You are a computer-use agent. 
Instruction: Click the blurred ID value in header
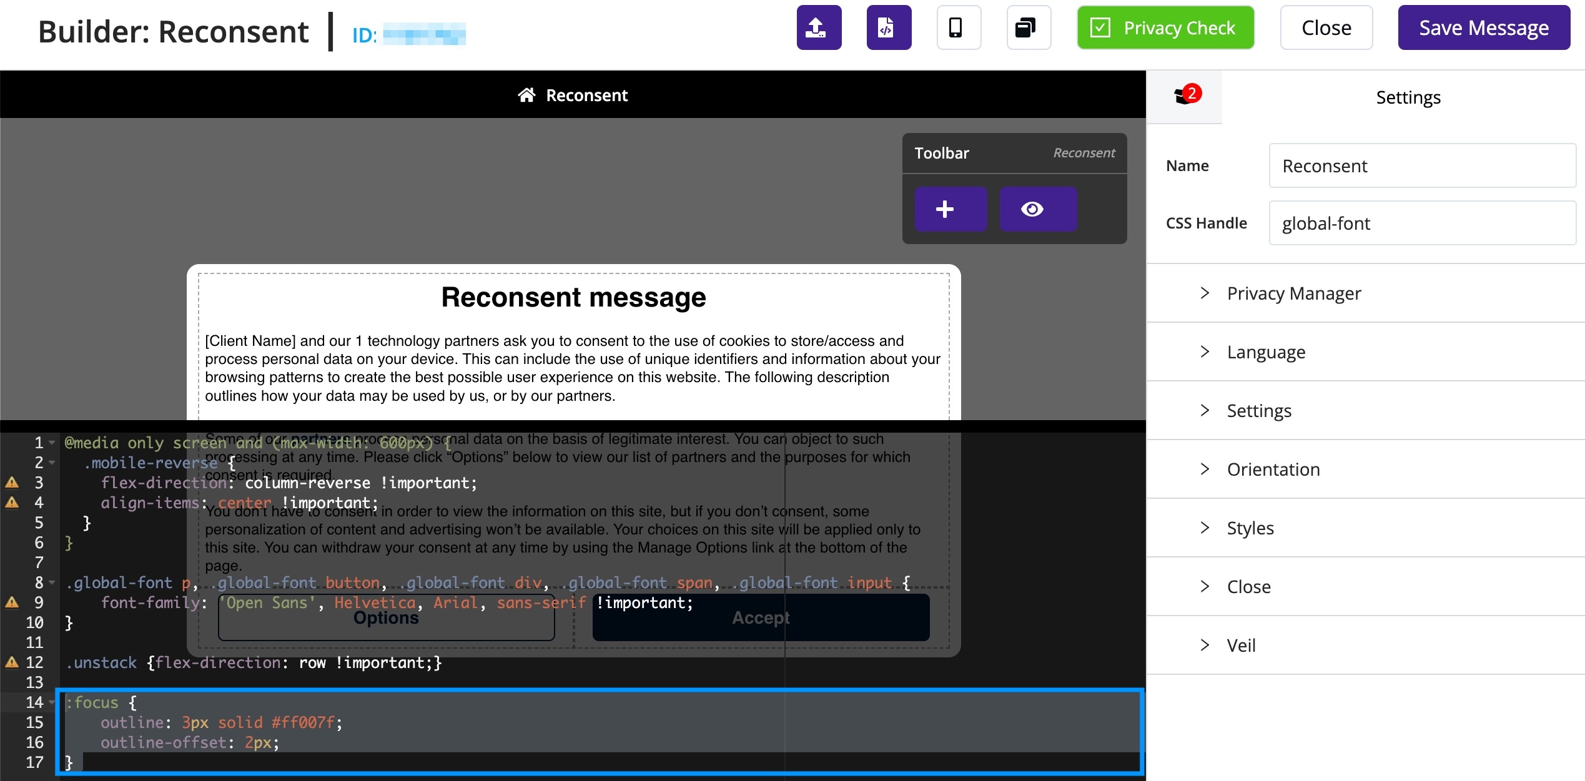pos(424,34)
